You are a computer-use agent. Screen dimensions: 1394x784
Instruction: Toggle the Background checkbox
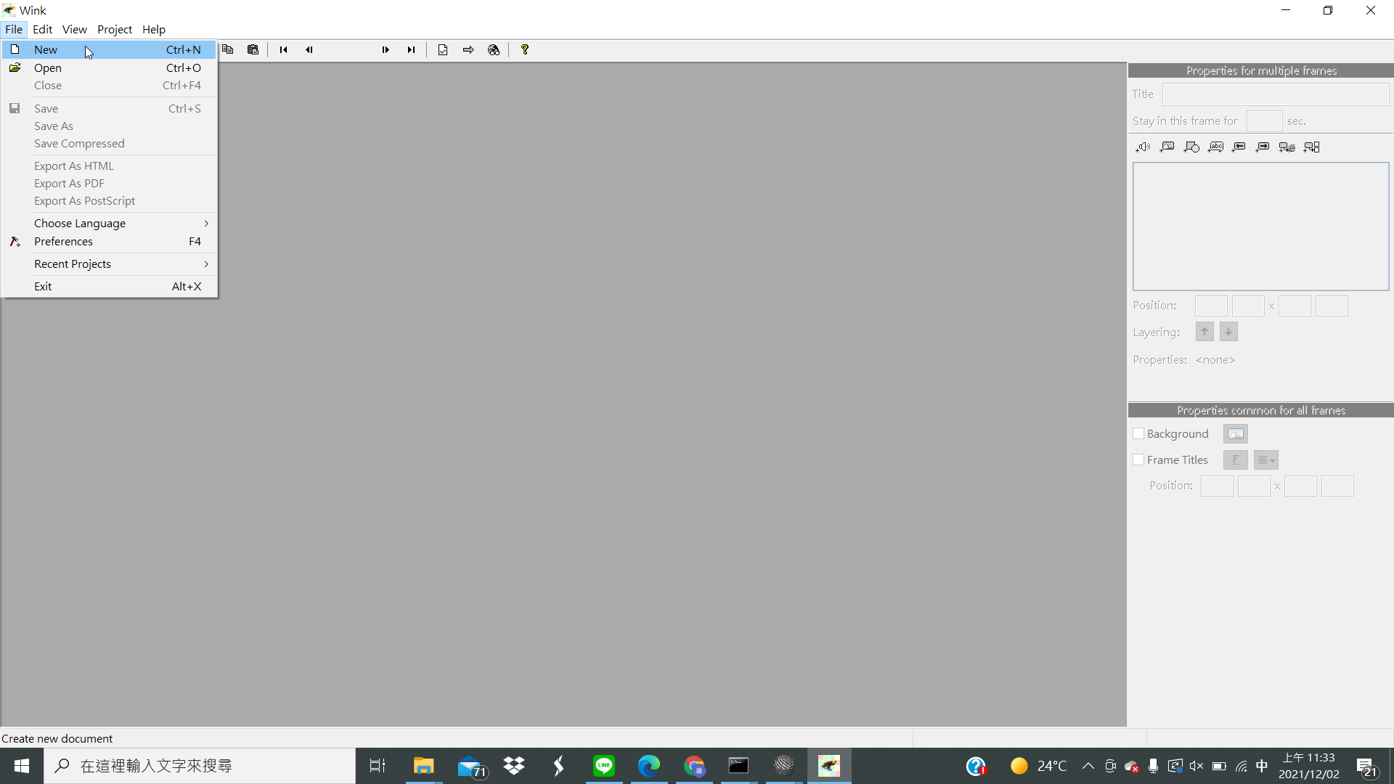(1138, 433)
